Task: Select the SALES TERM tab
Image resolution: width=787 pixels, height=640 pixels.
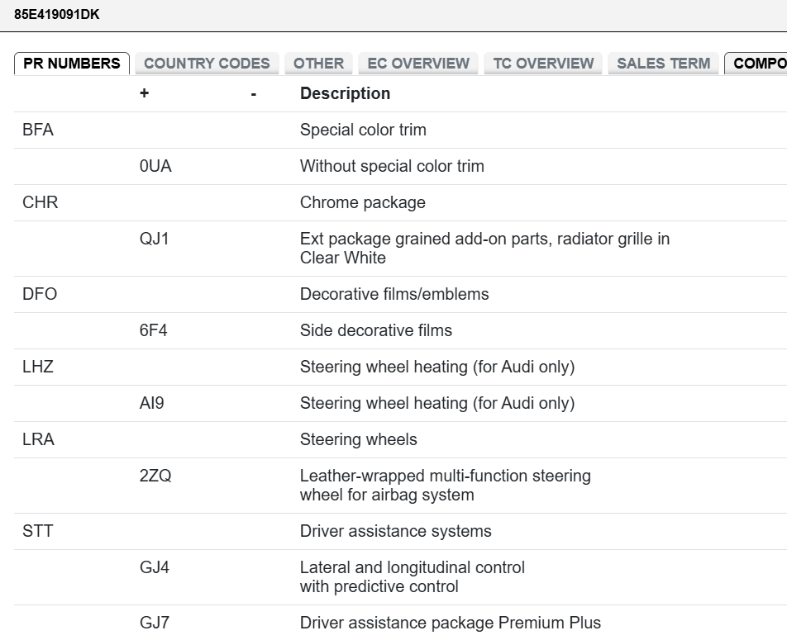Action: [664, 64]
